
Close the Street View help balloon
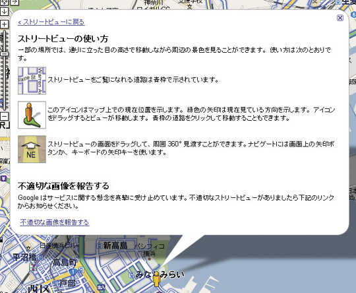(x=340, y=18)
